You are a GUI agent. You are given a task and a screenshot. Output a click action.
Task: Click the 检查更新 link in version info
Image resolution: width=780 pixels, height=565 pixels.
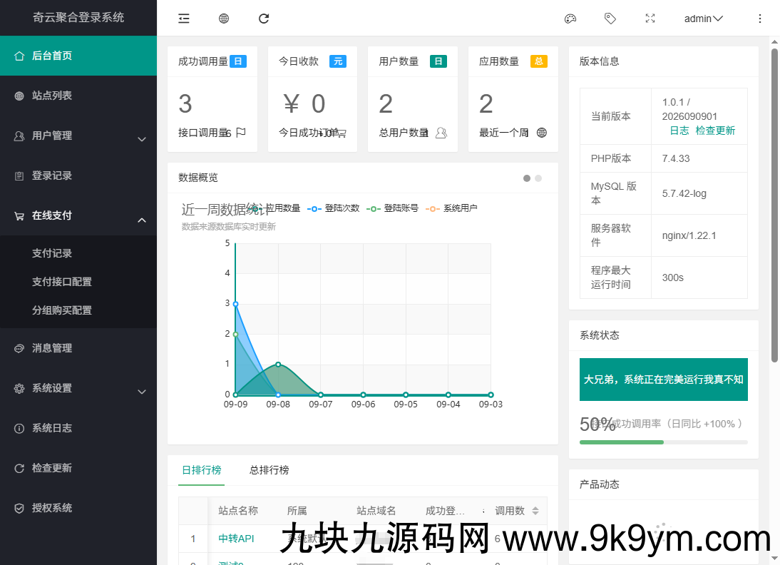(x=715, y=131)
